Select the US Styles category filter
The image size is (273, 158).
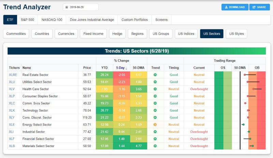tap(236, 34)
